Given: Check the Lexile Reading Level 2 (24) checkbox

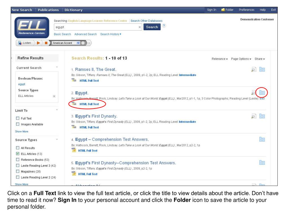Looking at the screenshot, I should pos(18,177).
